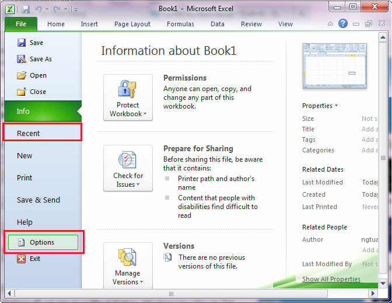
Task: Click the Last Modified By label
Action: [x=327, y=264]
